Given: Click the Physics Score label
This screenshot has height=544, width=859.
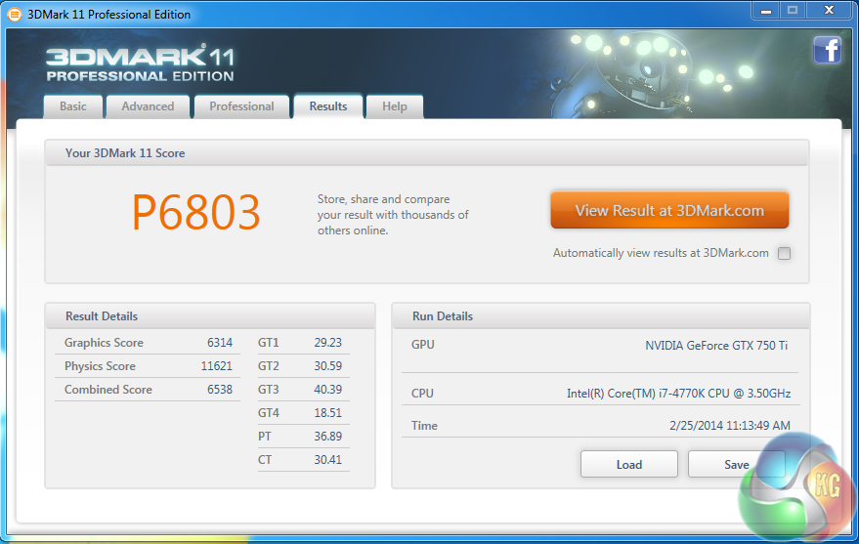Looking at the screenshot, I should [100, 366].
